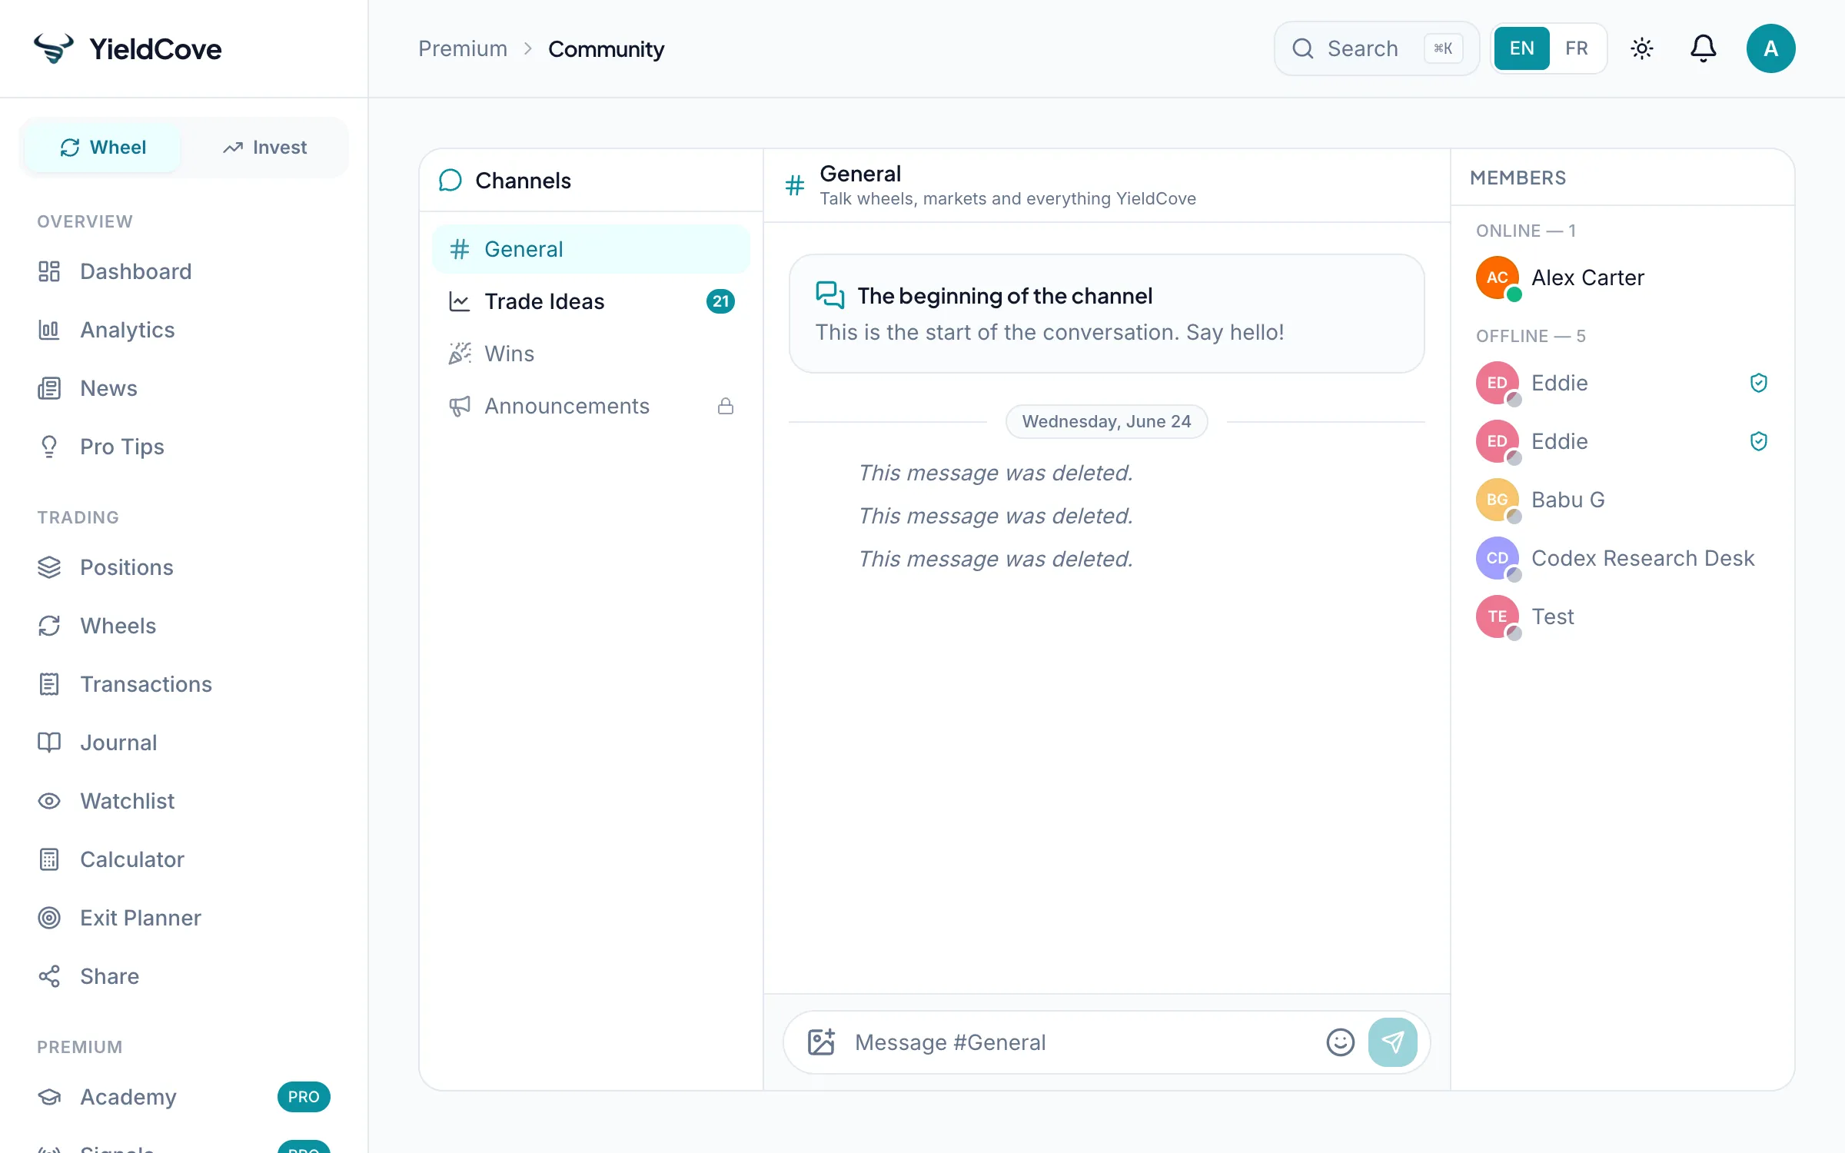The height and width of the screenshot is (1153, 1845).
Task: Click the Positions layers icon
Action: point(49,567)
